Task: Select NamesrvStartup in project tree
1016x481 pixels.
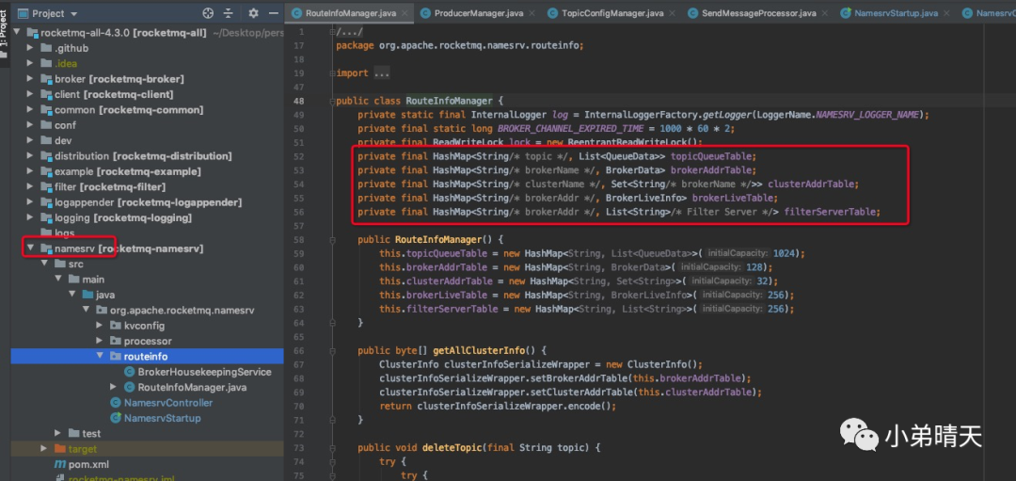Action: click(162, 418)
